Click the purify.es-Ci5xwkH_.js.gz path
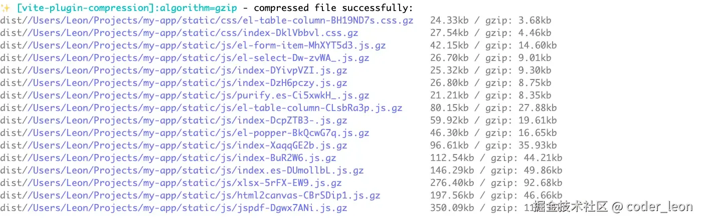The height and width of the screenshot is (221, 701). (185, 95)
